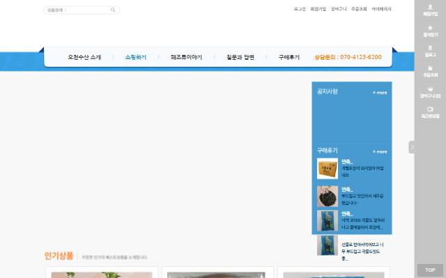Screen dimensions: 446x278
Task: Click the search magnifier icon
Action: (x=113, y=10)
